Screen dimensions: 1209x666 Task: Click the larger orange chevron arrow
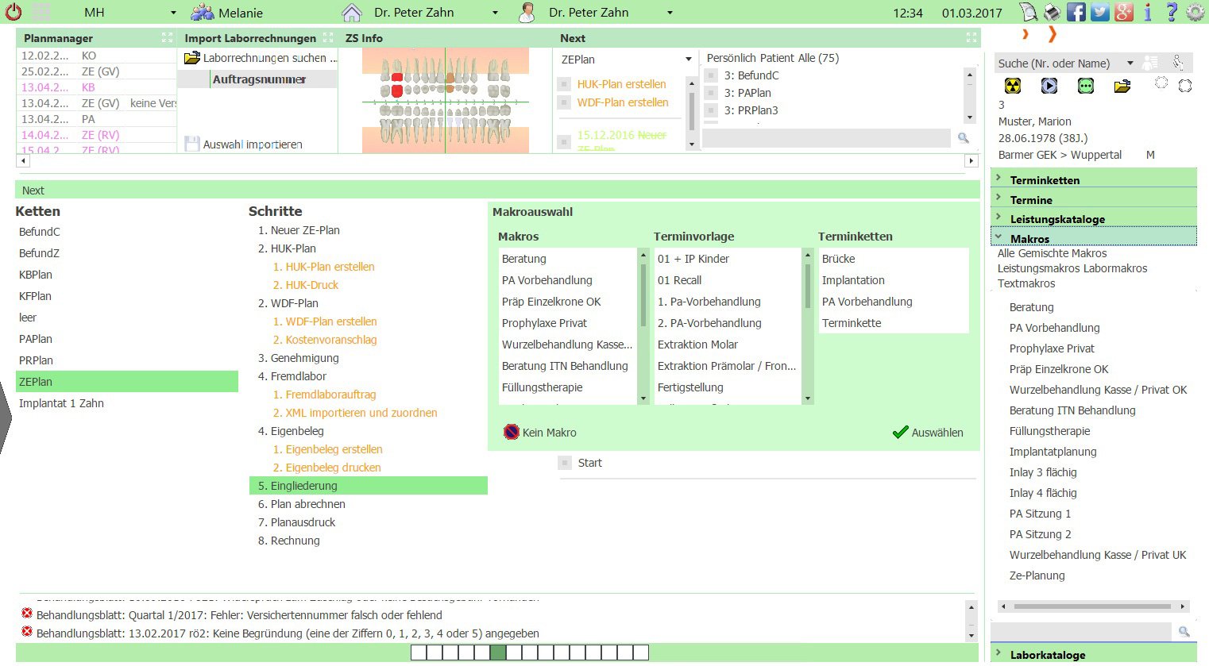[x=1052, y=34]
